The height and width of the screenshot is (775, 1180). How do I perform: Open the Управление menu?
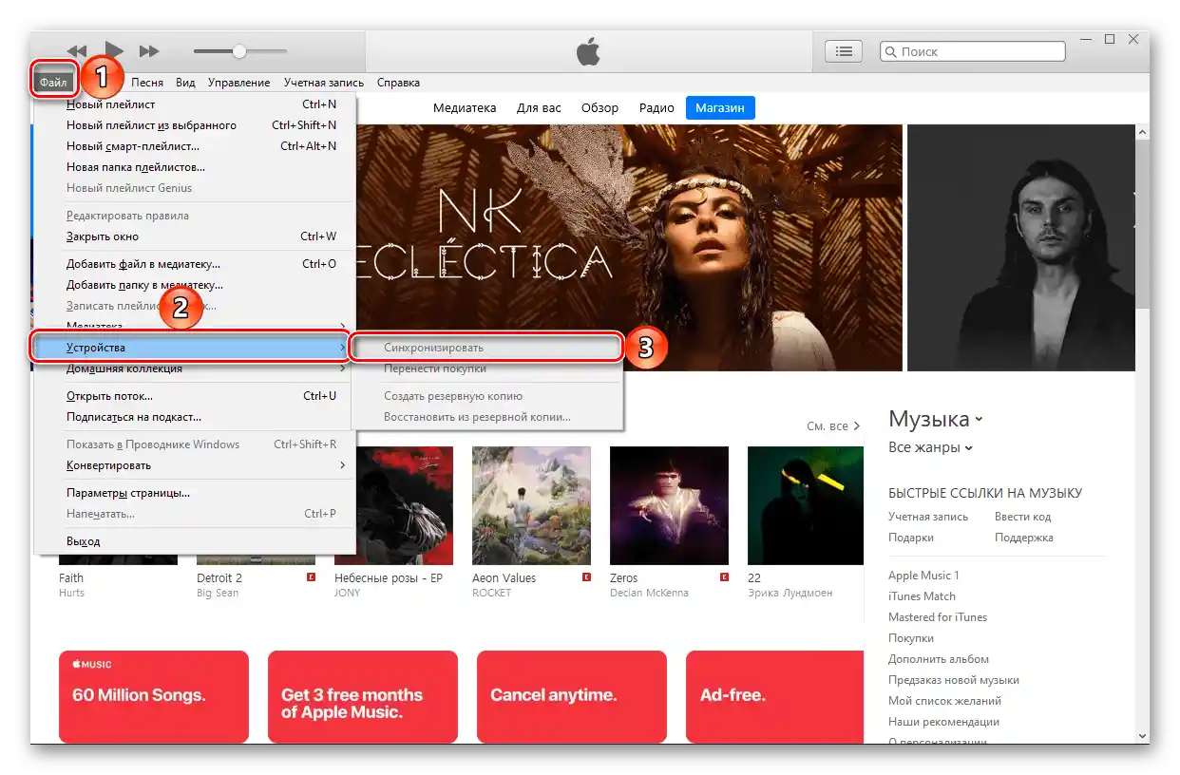coord(238,83)
